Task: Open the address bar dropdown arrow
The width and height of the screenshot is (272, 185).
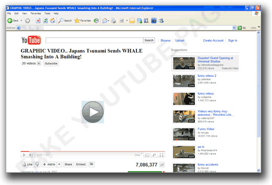Action: pyautogui.click(x=234, y=28)
